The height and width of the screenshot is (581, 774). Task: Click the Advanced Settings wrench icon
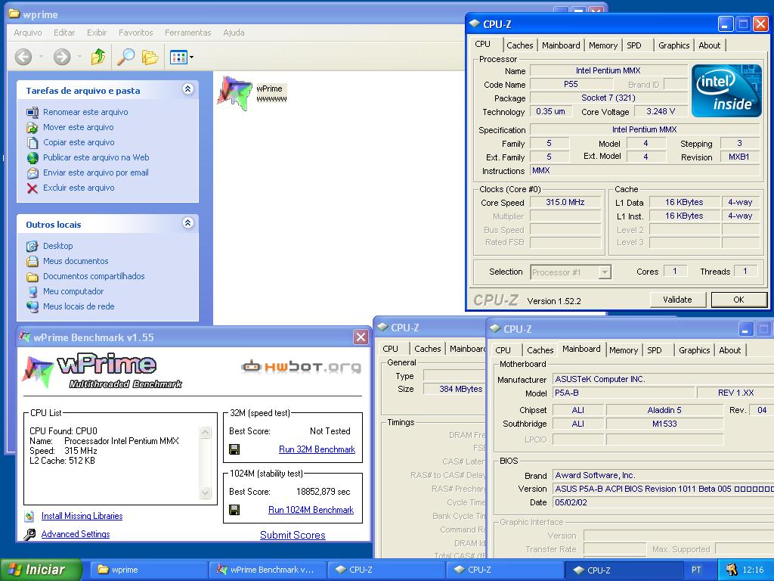[29, 534]
